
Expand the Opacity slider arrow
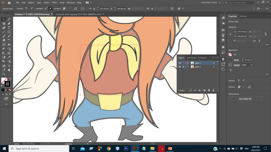click(252, 65)
